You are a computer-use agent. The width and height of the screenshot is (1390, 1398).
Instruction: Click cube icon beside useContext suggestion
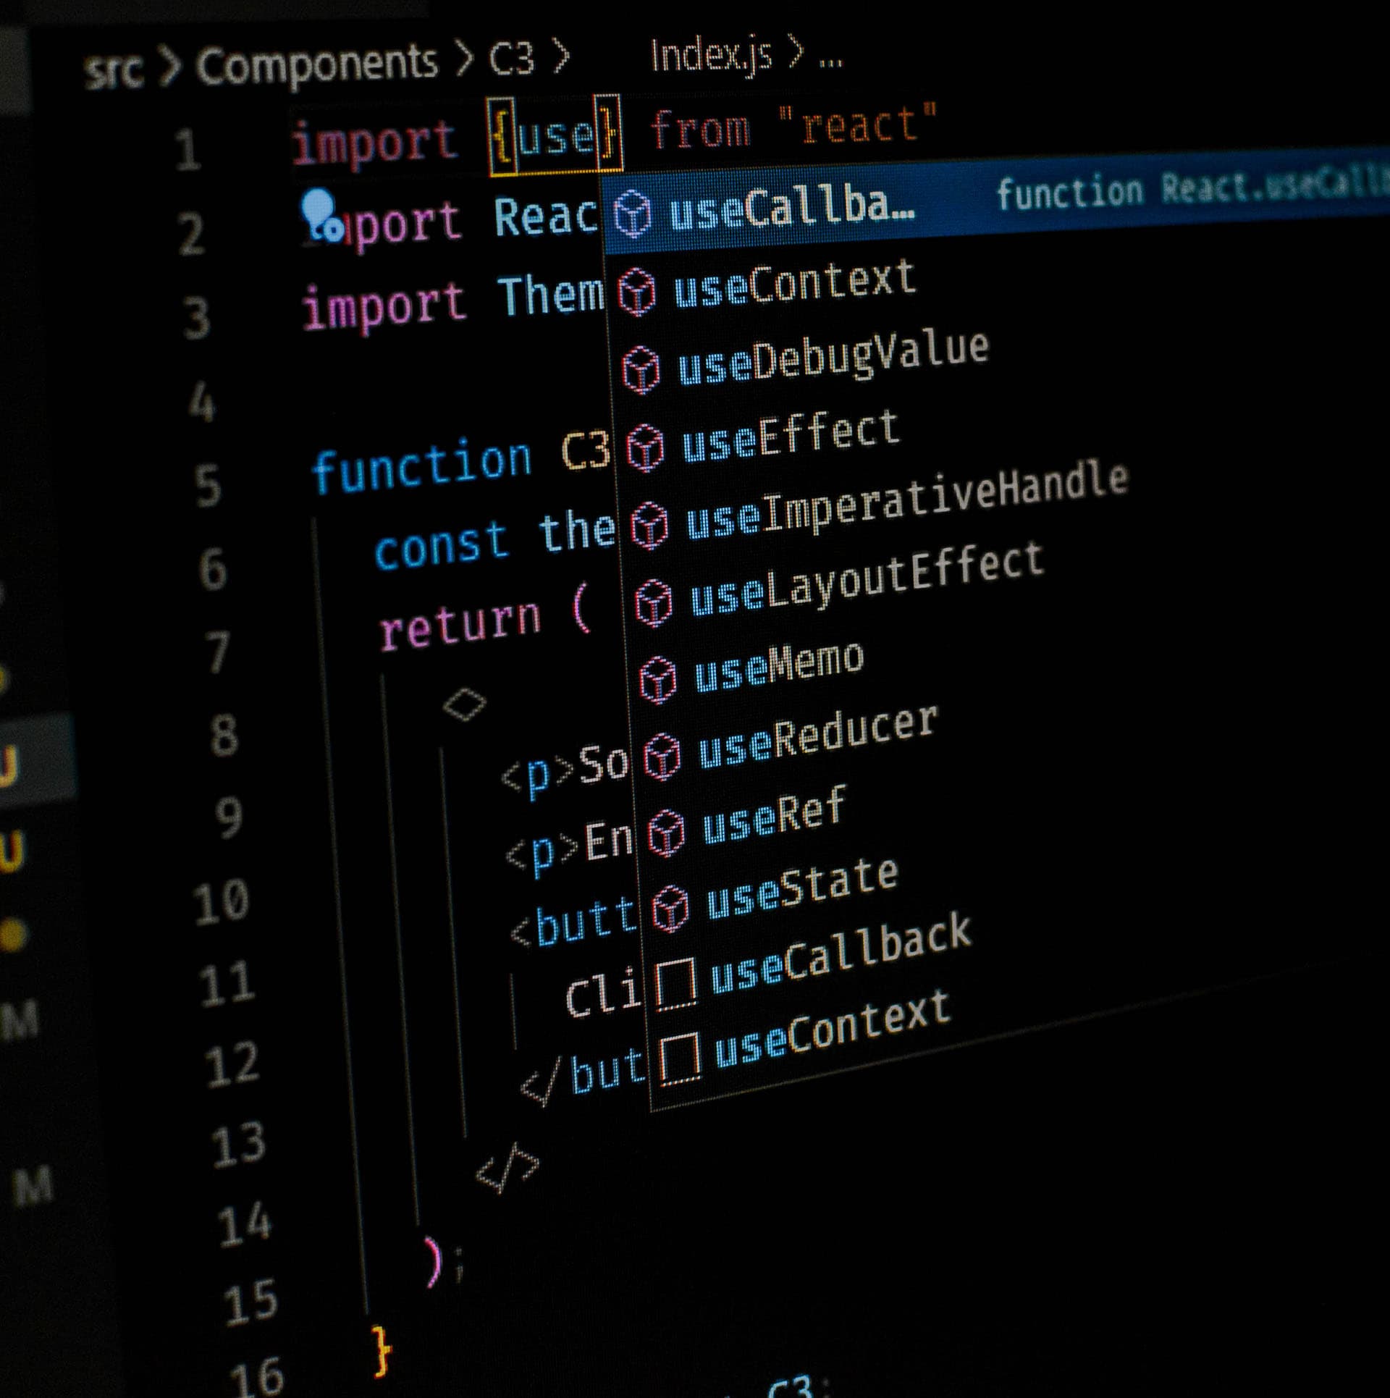click(x=637, y=292)
